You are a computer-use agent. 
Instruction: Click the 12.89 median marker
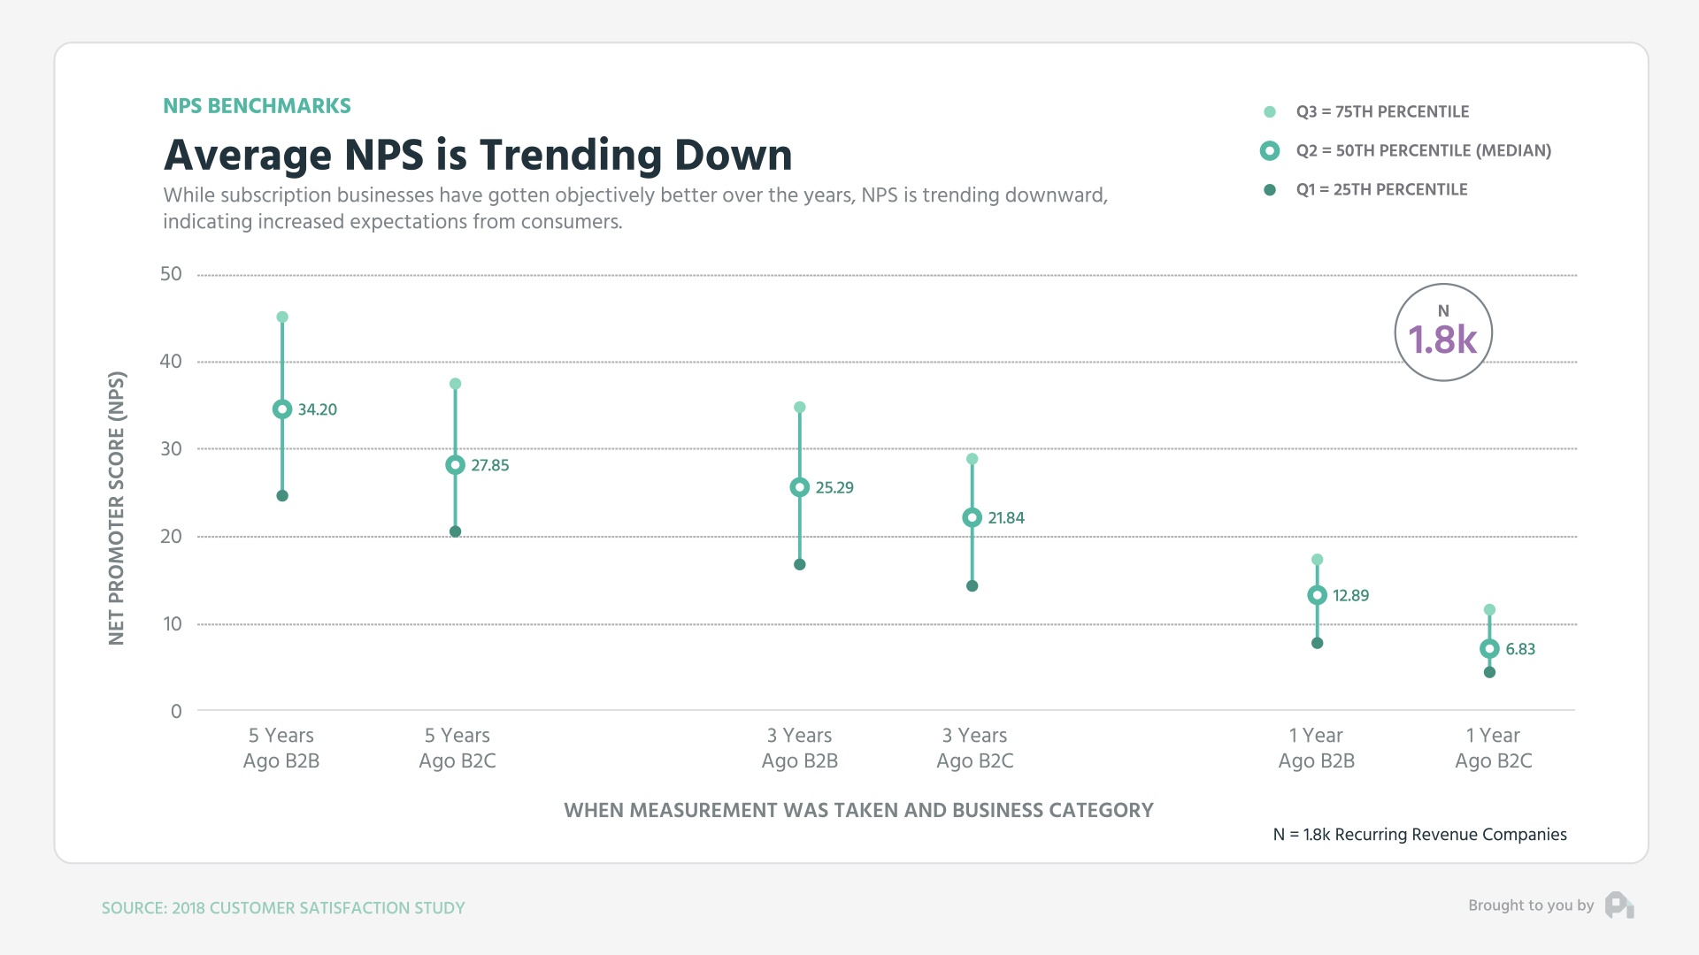point(1317,595)
